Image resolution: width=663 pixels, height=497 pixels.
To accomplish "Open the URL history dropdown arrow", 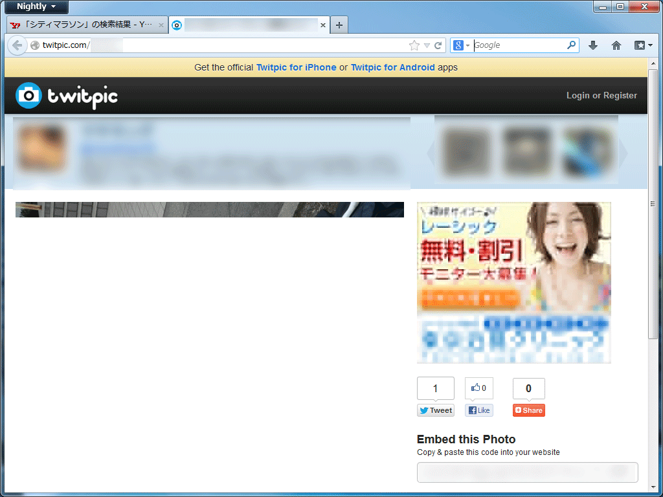I will [427, 45].
